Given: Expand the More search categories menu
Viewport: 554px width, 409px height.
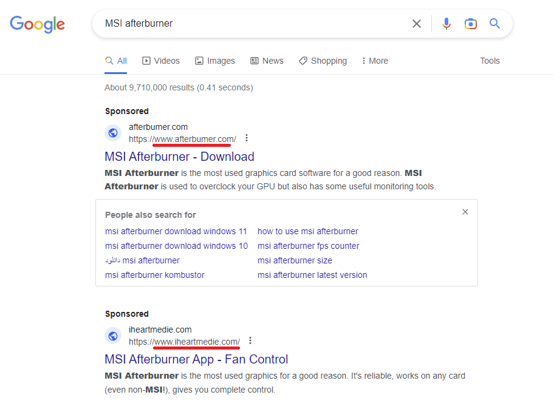Looking at the screenshot, I should [375, 61].
